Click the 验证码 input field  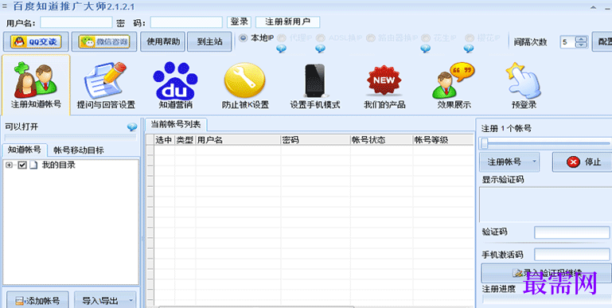571,232
